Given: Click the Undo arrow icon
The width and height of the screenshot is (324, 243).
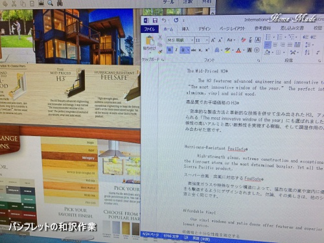Looking at the screenshot, I should (164, 20).
